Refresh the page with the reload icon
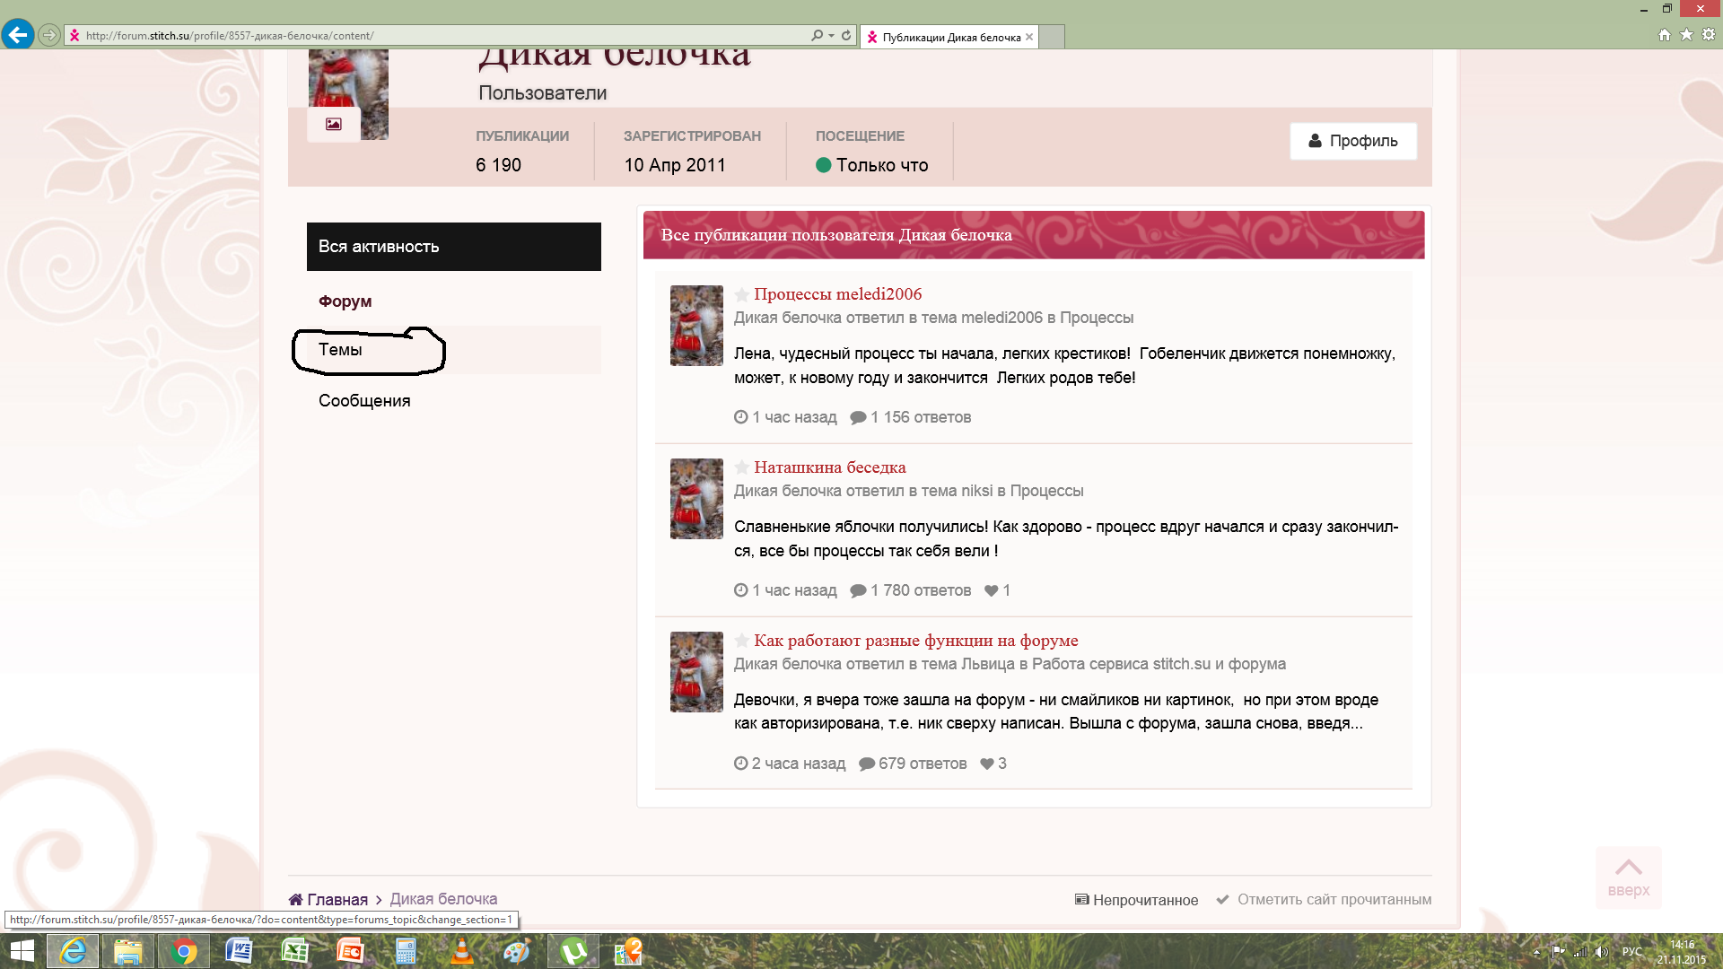The width and height of the screenshot is (1723, 969). pyautogui.click(x=846, y=35)
